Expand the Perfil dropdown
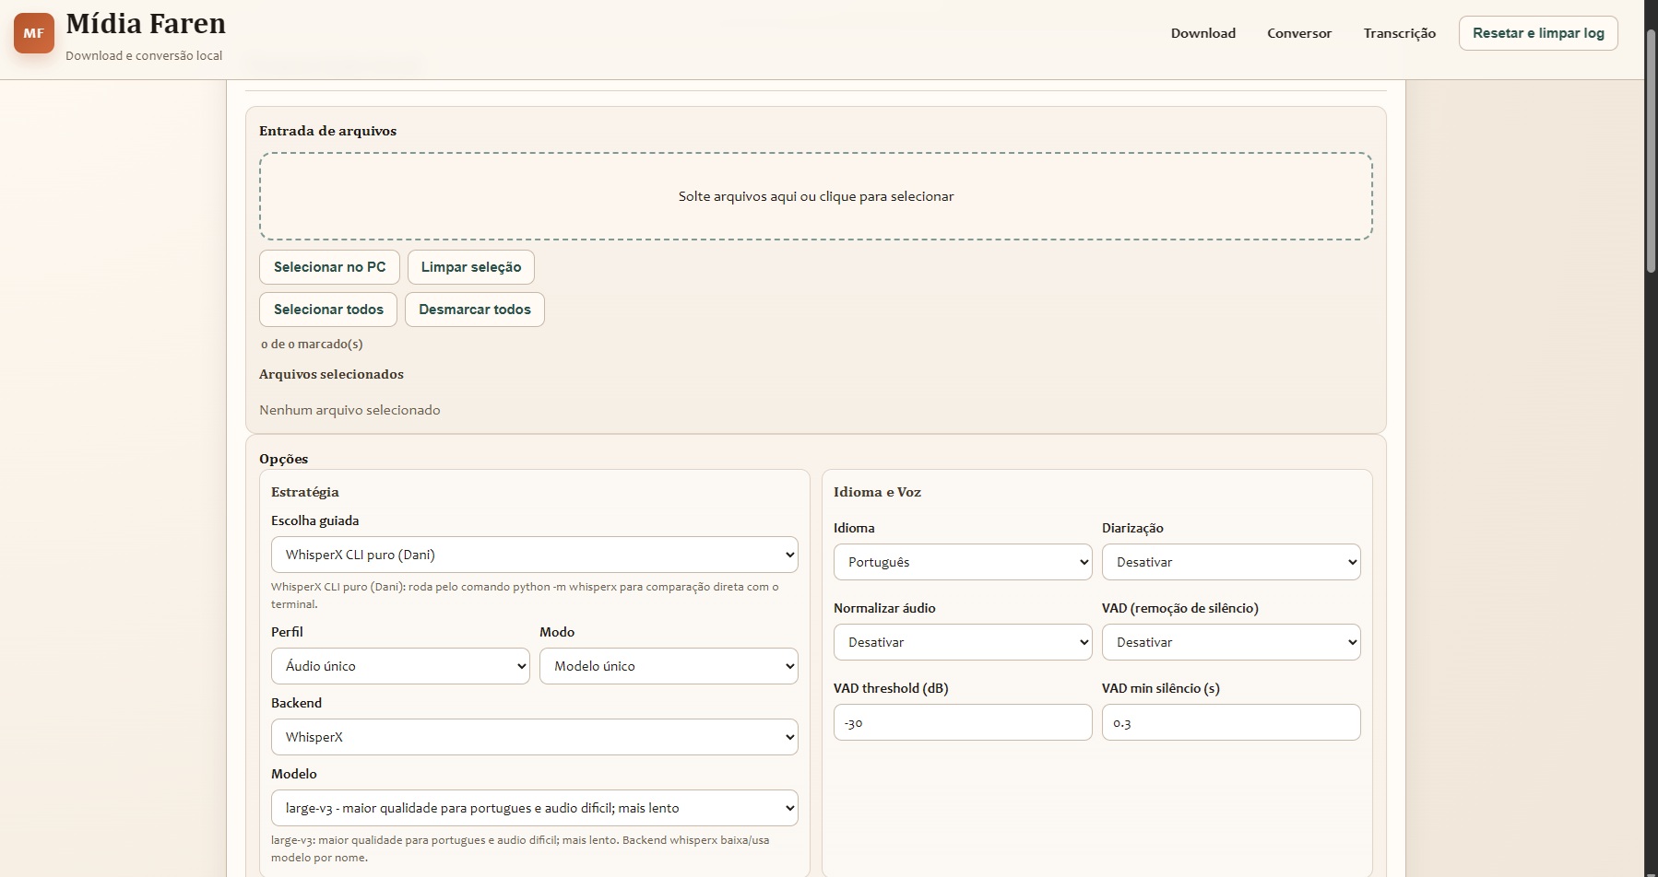Screen dimensions: 1658x877 click(x=400, y=666)
